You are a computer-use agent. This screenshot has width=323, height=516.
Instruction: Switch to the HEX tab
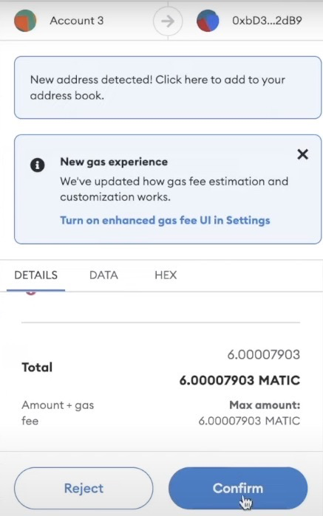(166, 275)
